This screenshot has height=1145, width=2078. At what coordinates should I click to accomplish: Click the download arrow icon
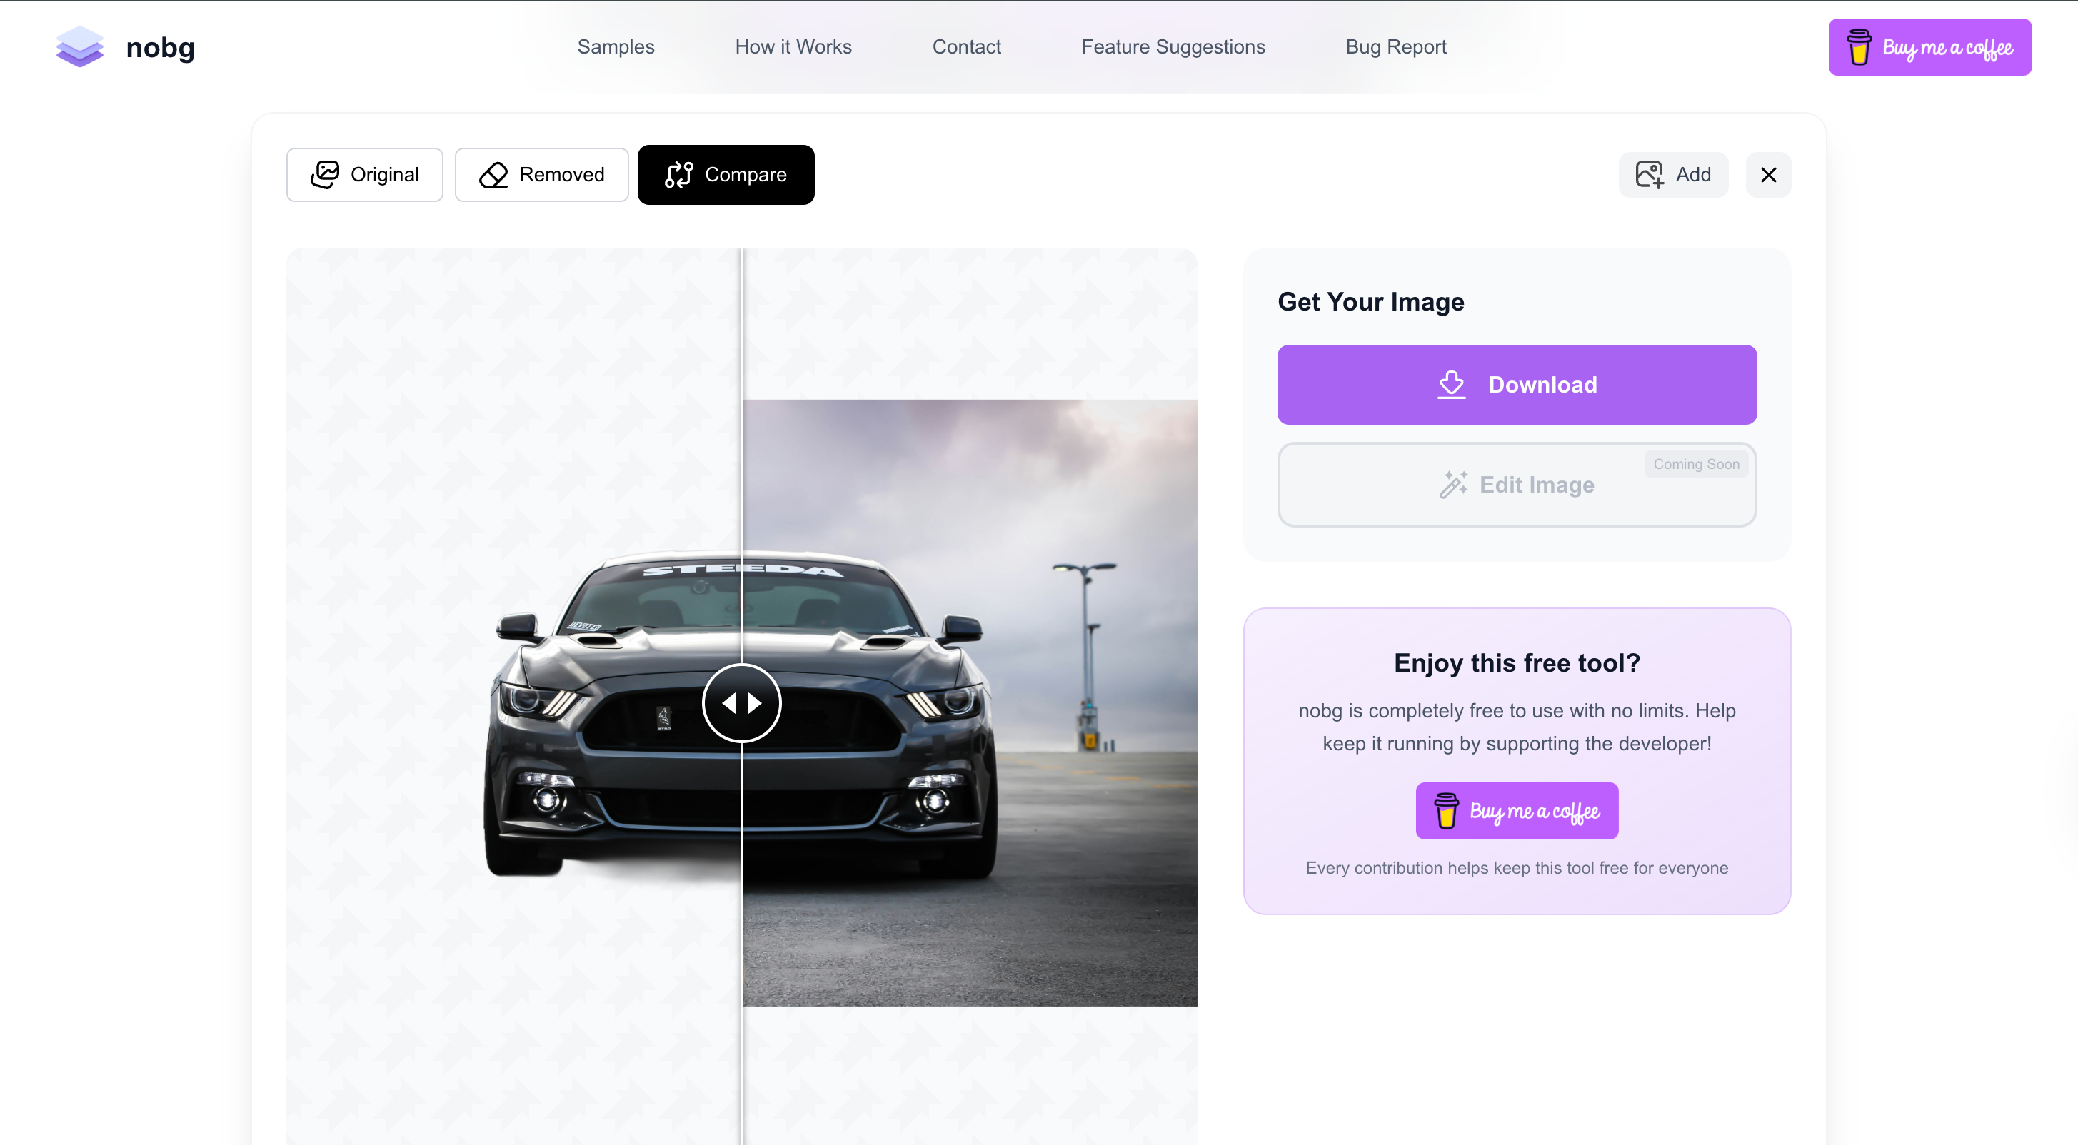click(1451, 385)
